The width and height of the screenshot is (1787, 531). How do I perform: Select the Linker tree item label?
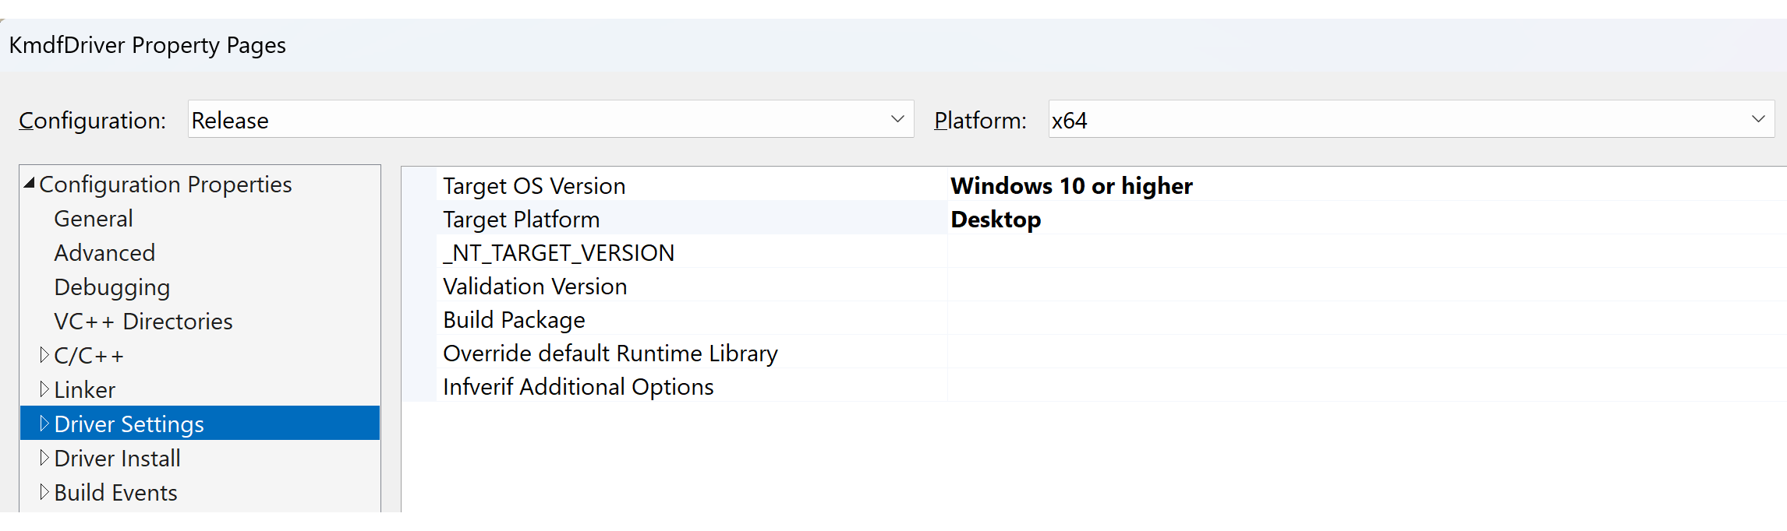click(85, 389)
